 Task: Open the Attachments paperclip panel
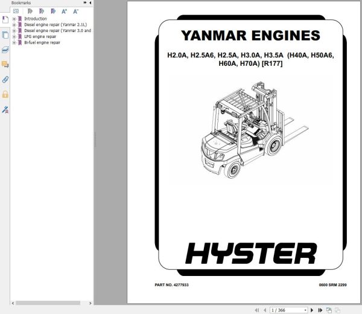click(5, 80)
